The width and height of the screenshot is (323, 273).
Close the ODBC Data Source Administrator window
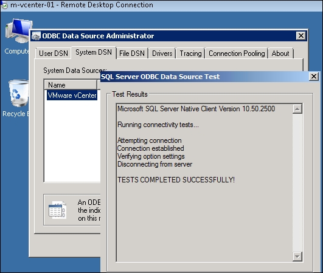(300, 36)
